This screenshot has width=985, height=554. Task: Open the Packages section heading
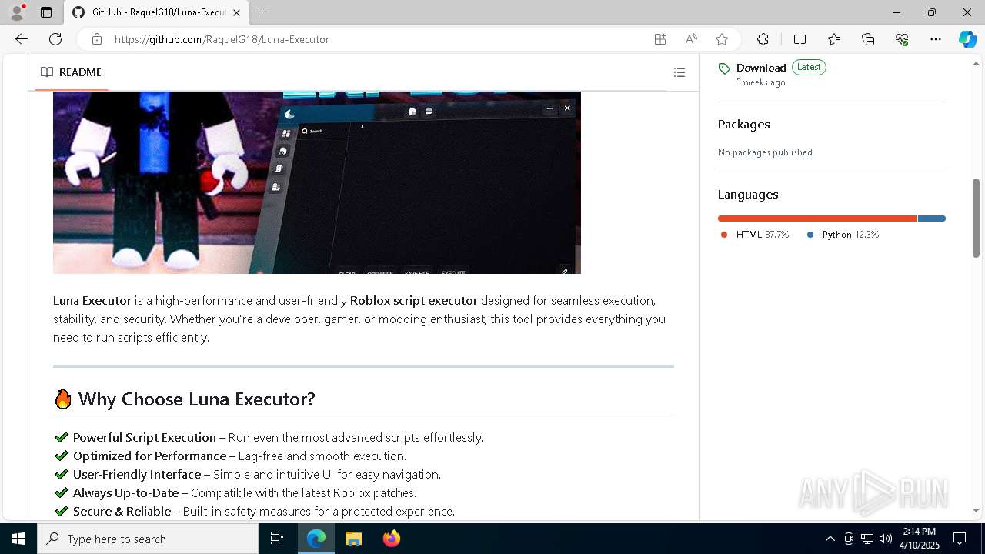coord(743,124)
